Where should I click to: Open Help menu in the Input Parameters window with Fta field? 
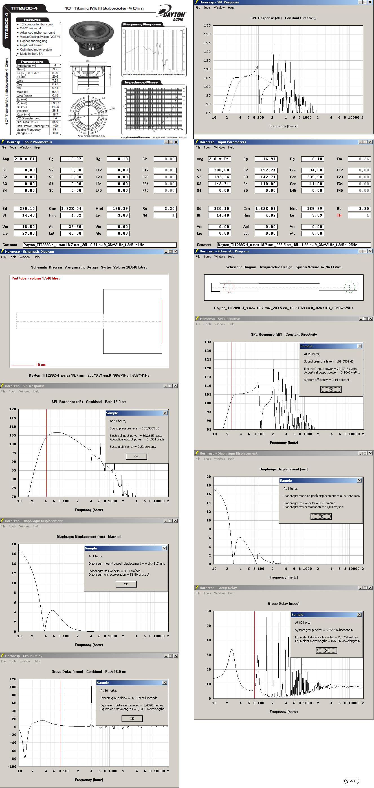point(231,147)
